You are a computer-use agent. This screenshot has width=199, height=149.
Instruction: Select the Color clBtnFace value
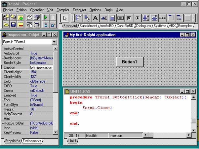[x=41, y=81]
